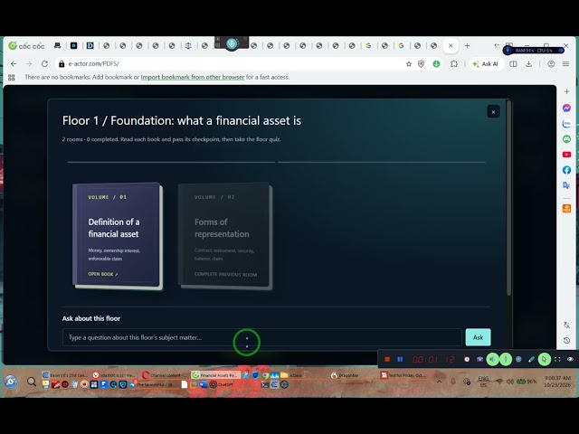Toggle webcam overlay in recorder bar
This screenshot has height=434, width=579.
coord(518,359)
